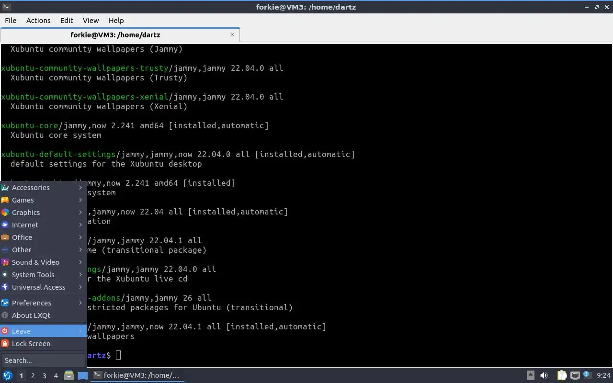Open the clipboard manager tray icon
613x383 pixels.
tap(562, 375)
